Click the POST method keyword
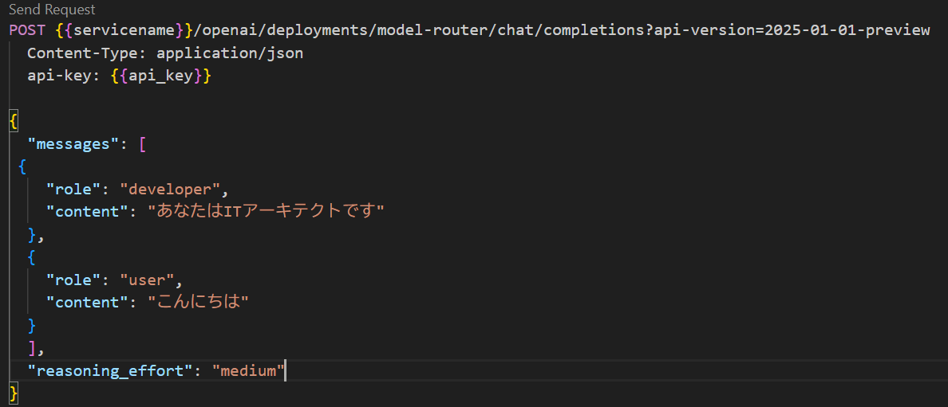 26,31
